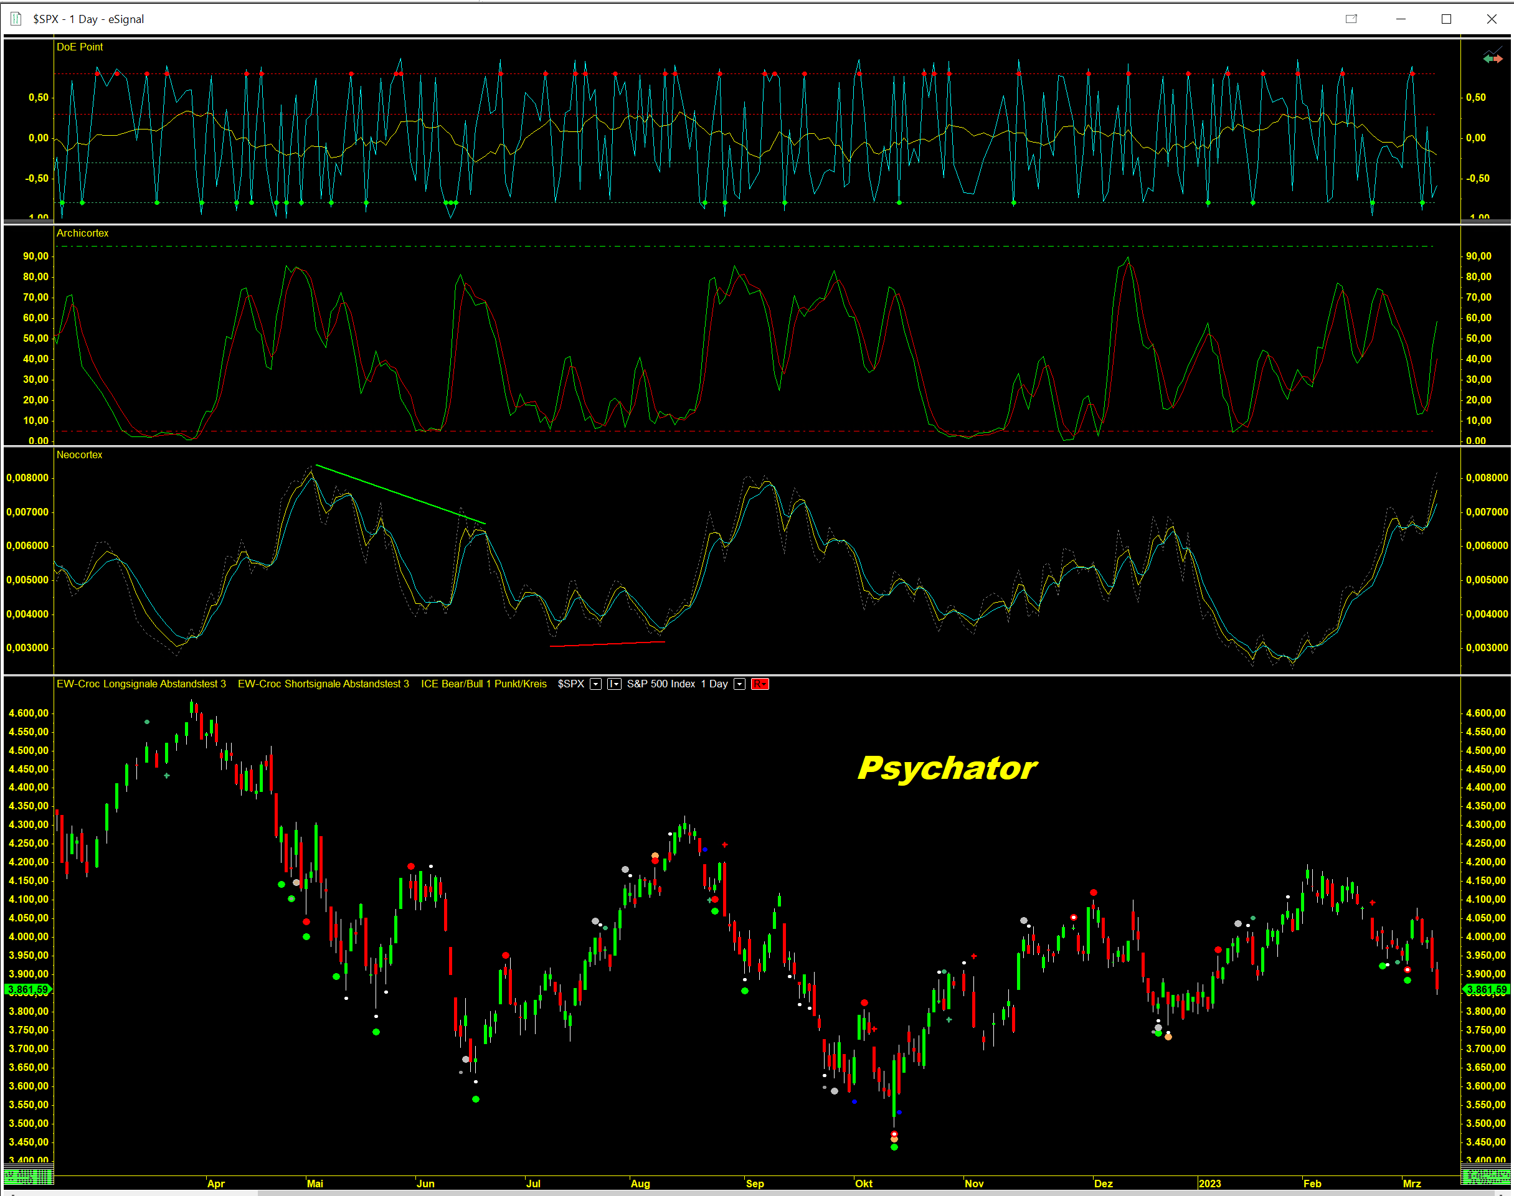The width and height of the screenshot is (1514, 1196).
Task: Click the green/red arrows chart scroll icon
Action: tap(1492, 58)
